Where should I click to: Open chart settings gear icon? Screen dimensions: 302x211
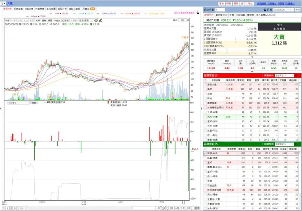pos(96,20)
